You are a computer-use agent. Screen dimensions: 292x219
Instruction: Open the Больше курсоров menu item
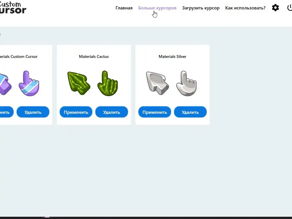157,8
